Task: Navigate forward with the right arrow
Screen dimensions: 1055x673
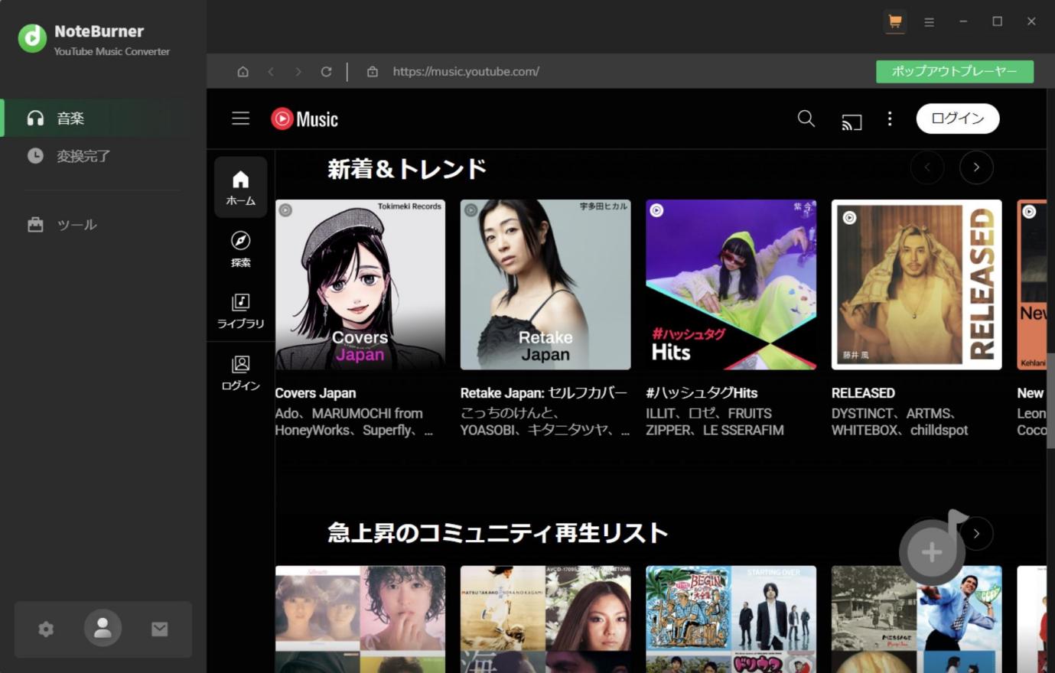Action: point(298,72)
